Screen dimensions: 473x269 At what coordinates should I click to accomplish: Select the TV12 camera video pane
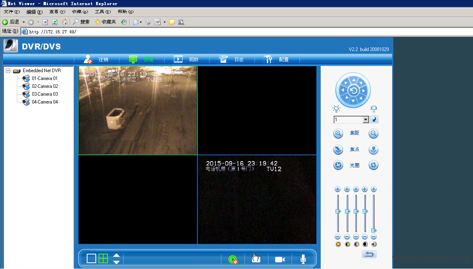point(257,199)
